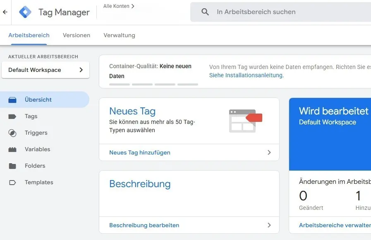The height and width of the screenshot is (240, 371).
Task: Switch to the Verwaltung tab
Action: (x=119, y=35)
